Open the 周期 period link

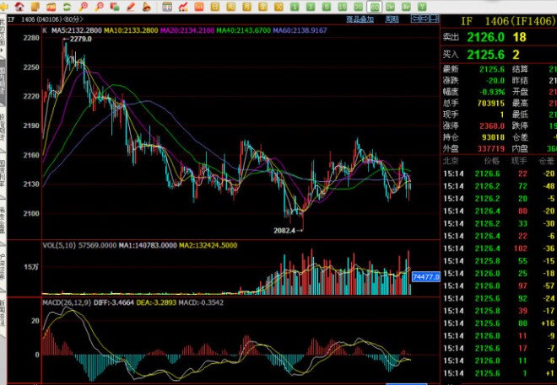(x=392, y=18)
